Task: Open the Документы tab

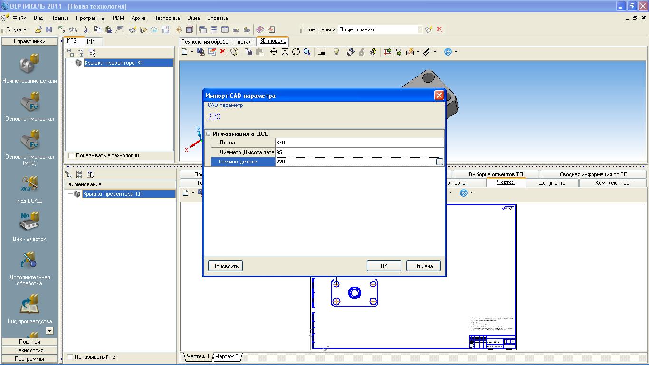Action: [x=552, y=183]
